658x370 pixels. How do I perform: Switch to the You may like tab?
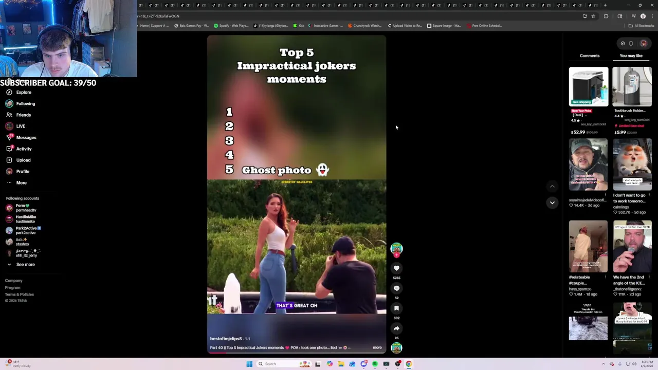click(631, 55)
